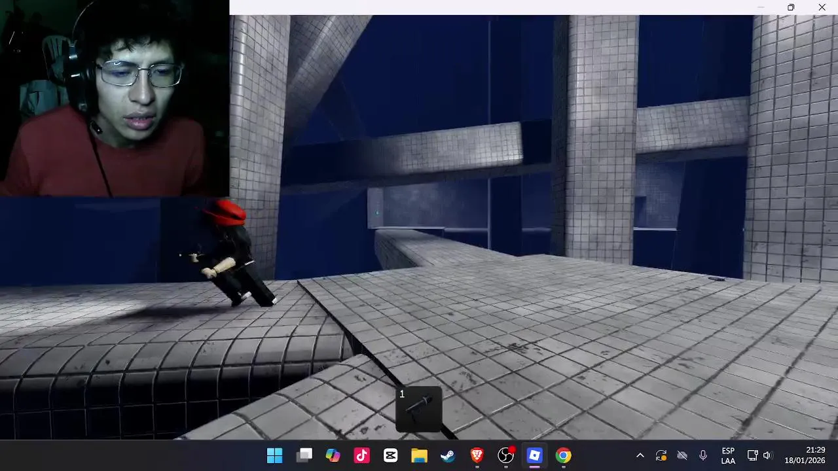Open the clock showing 21:29 18/01/2026
The image size is (838, 471).
805,455
